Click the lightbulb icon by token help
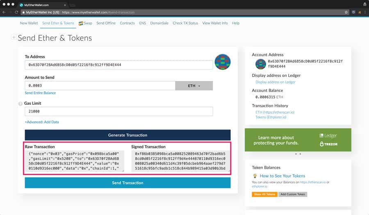Image resolution: width=369 pixels, height=215 pixels. [x=255, y=176]
